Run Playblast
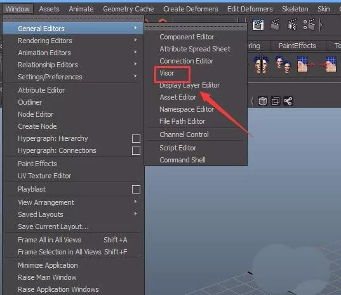The width and height of the screenshot is (341, 295). pos(32,189)
